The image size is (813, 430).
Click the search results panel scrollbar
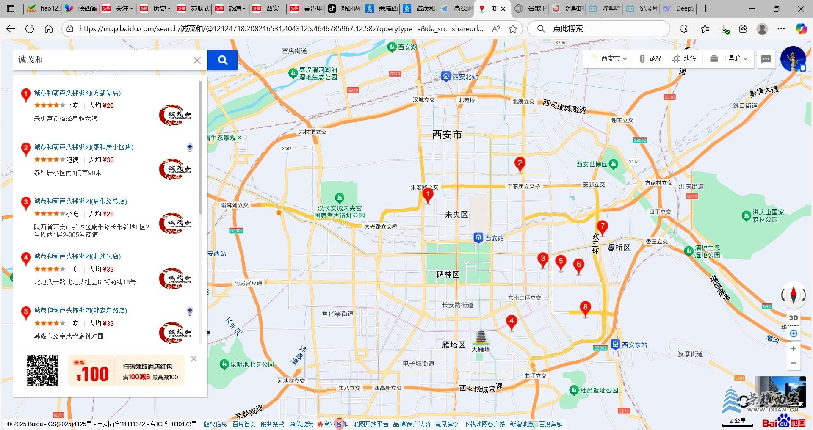pos(201,148)
